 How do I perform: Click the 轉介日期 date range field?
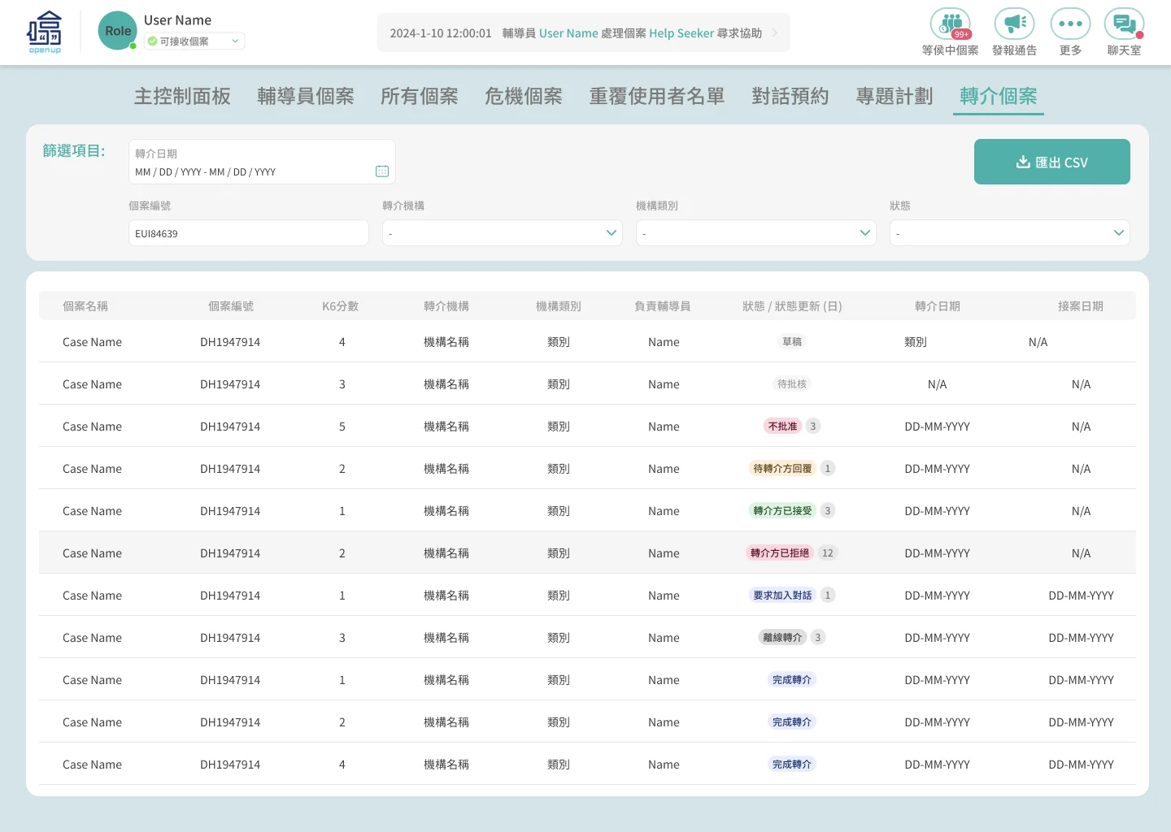click(262, 162)
